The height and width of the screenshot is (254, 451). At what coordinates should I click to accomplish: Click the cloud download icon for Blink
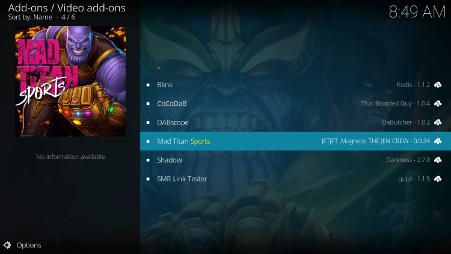point(438,85)
